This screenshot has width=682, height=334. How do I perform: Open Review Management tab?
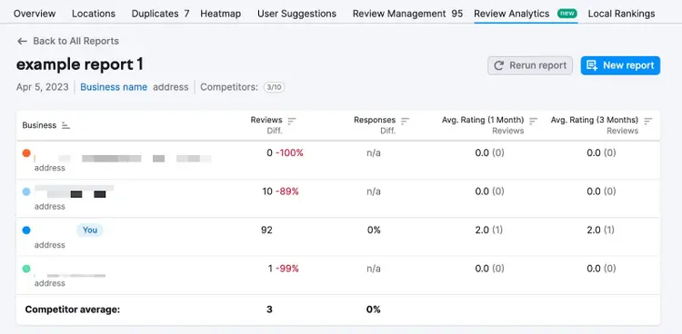click(x=407, y=14)
